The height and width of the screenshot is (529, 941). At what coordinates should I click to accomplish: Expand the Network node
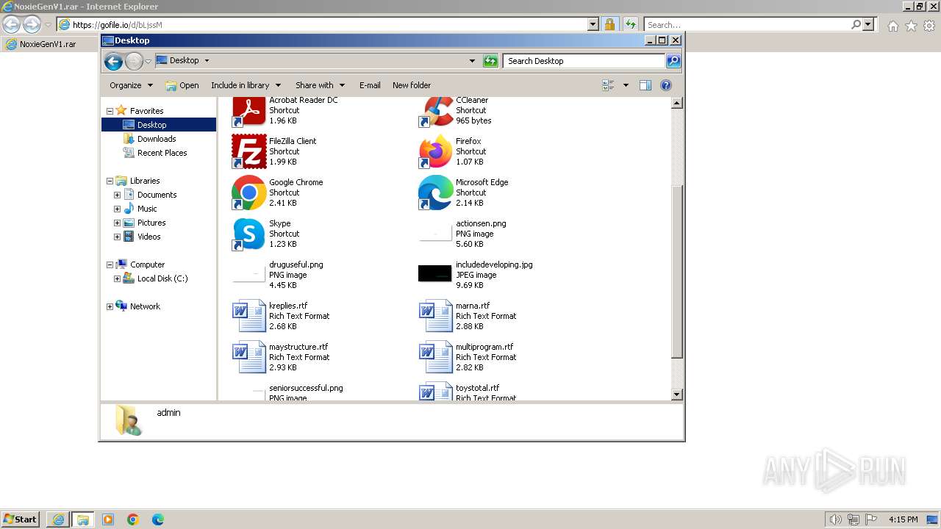[110, 306]
